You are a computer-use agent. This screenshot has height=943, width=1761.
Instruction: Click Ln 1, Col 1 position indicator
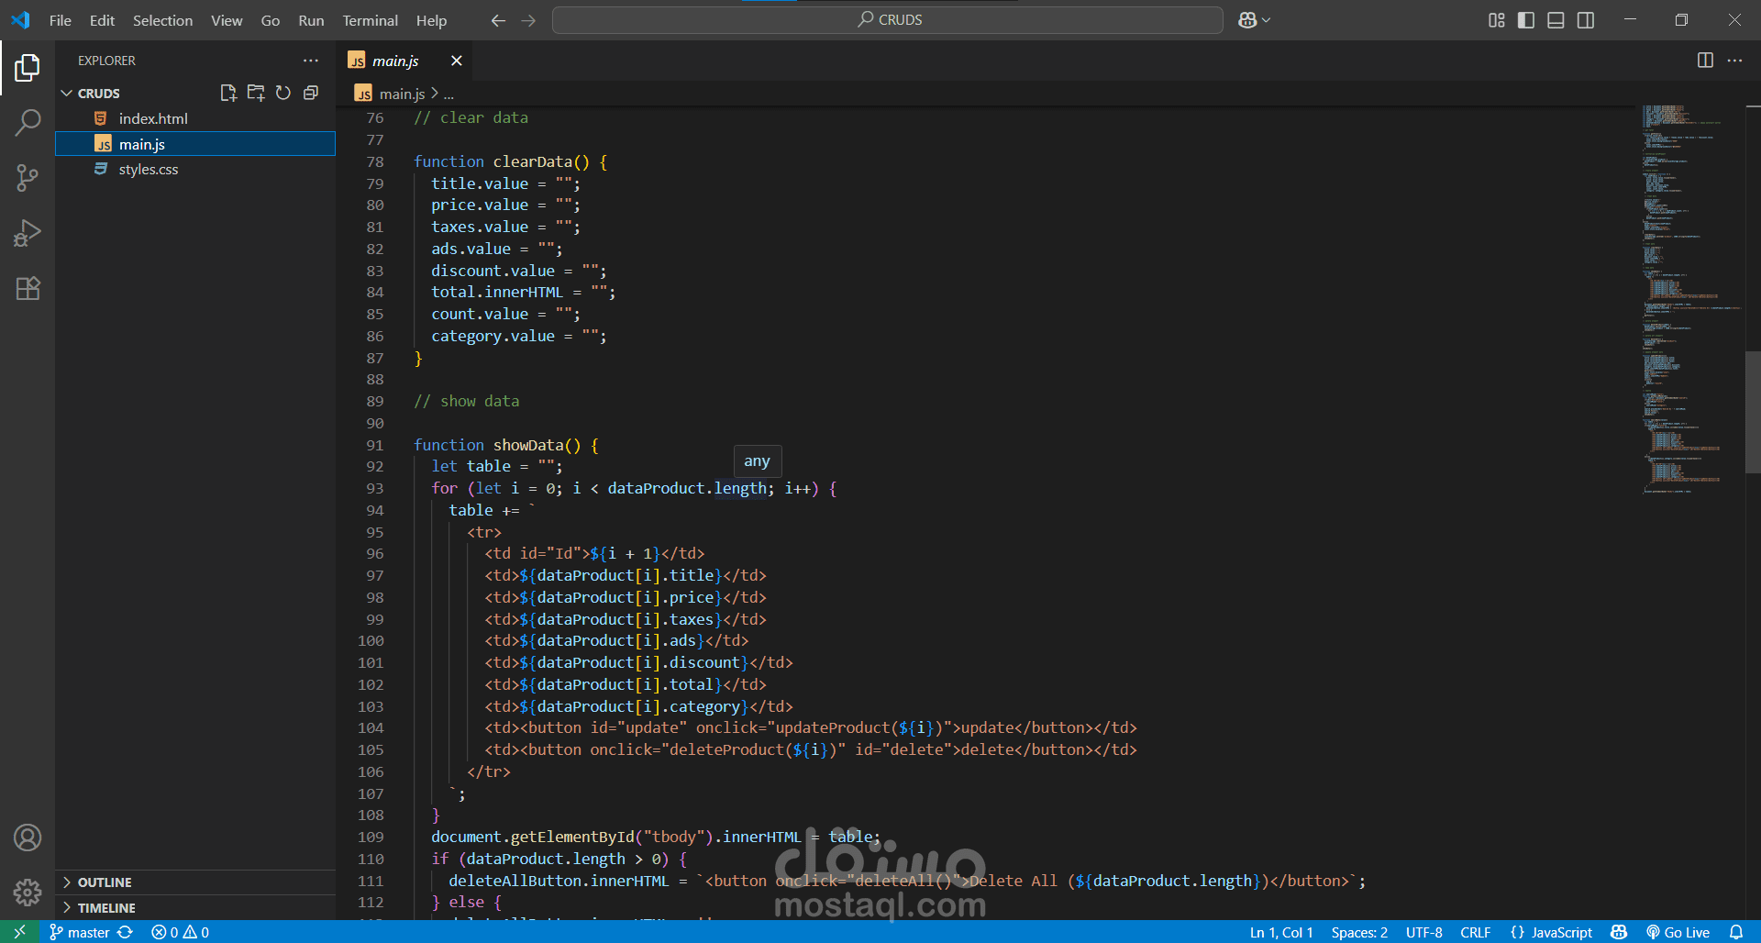point(1280,932)
